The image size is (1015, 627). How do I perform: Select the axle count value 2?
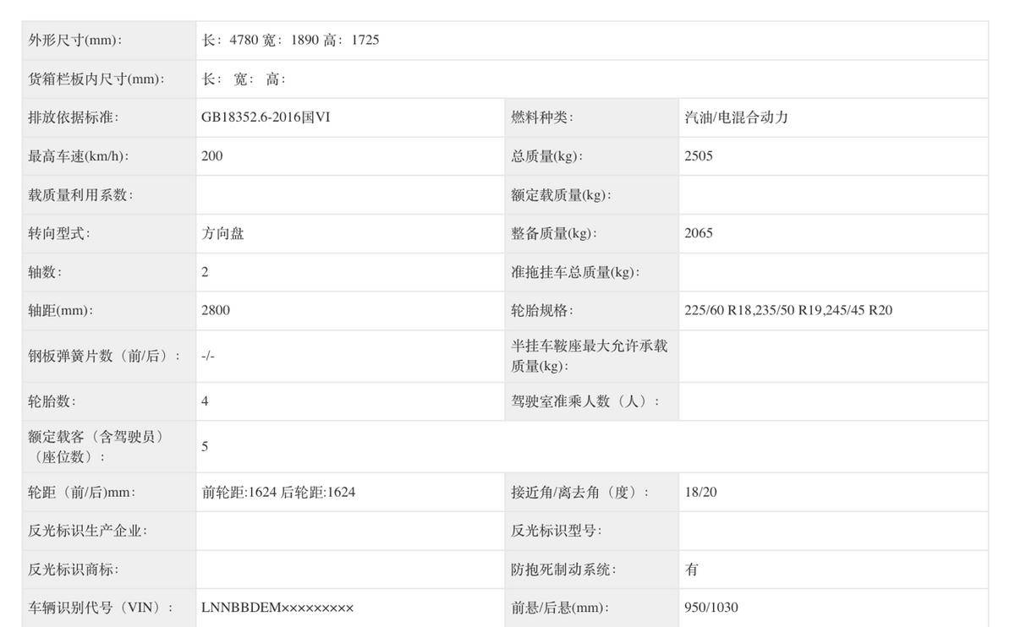[205, 272]
